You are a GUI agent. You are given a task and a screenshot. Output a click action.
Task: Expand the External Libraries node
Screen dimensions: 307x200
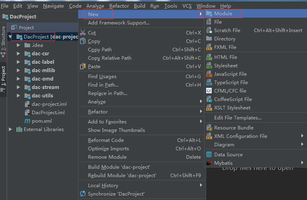[10, 129]
